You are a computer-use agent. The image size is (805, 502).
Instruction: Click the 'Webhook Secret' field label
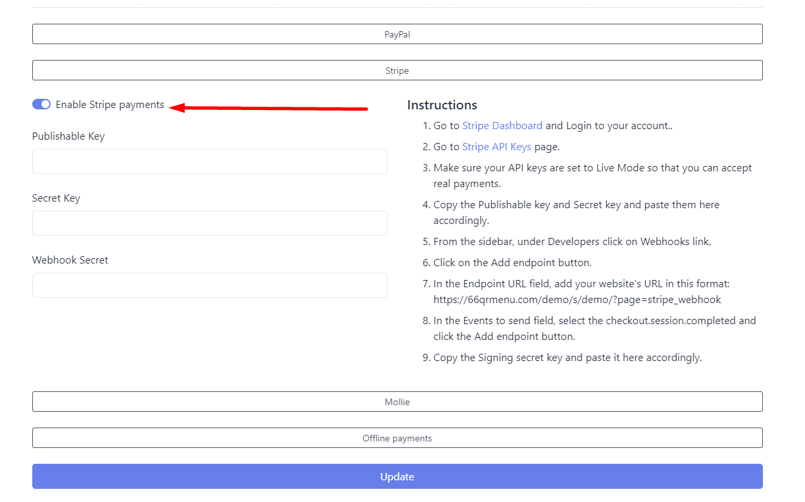(x=70, y=260)
